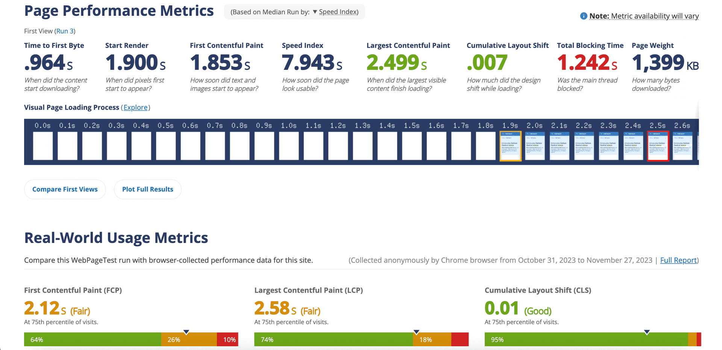Open the Speed Index median run dropdown
This screenshot has width=722, height=350.
tap(335, 12)
